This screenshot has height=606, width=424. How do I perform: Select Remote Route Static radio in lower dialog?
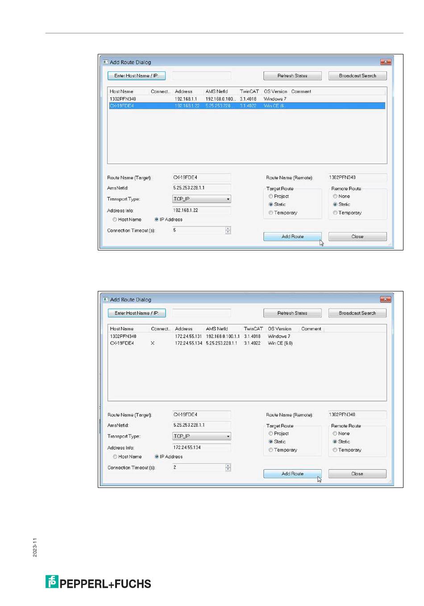click(x=335, y=442)
